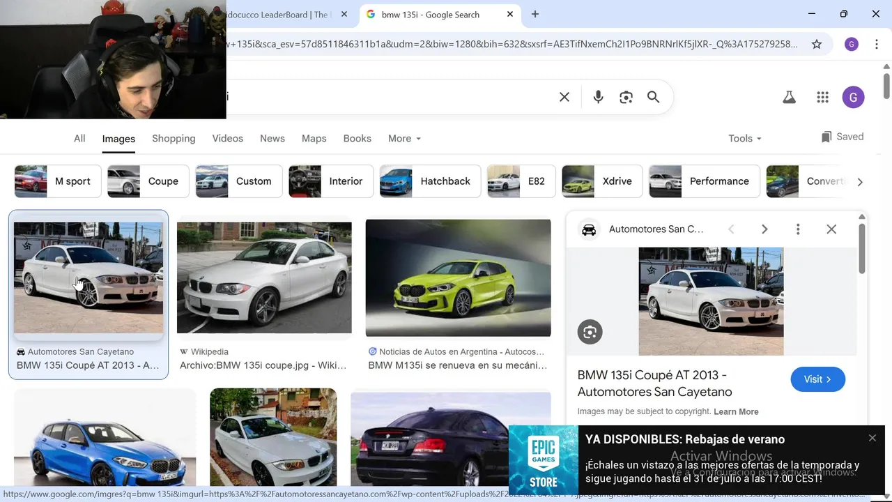The height and width of the screenshot is (502, 892).
Task: Switch to the All results tab
Action: tap(79, 138)
